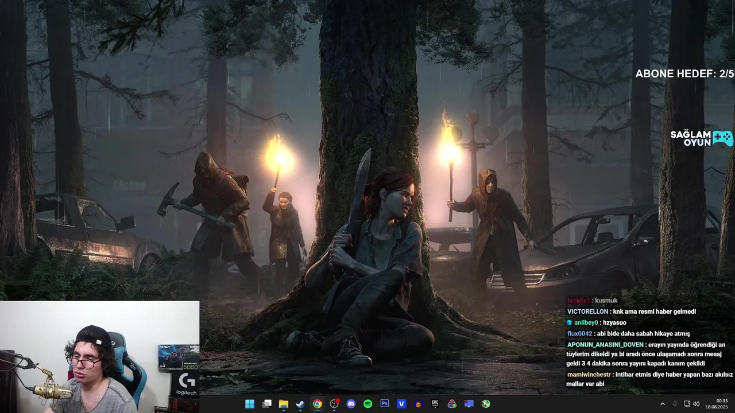Open File Explorer from the taskbar
The image size is (735, 413).
click(x=284, y=404)
